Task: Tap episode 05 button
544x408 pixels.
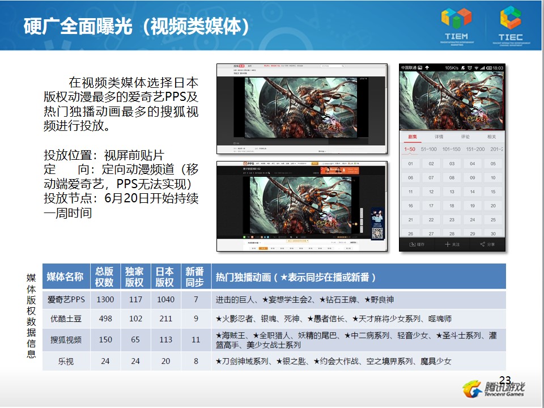Action: point(493,164)
